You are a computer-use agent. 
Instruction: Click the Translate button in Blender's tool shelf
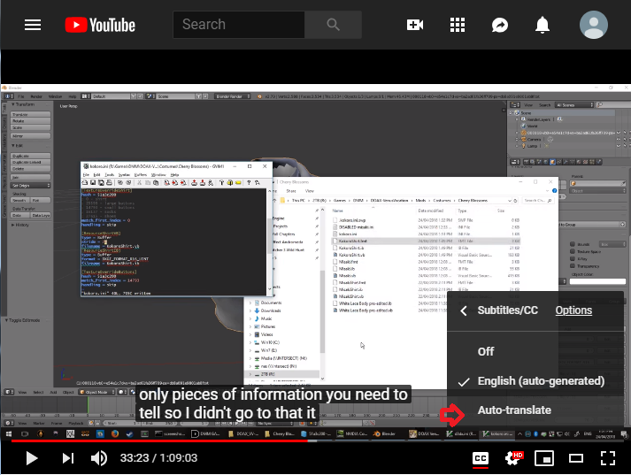[x=31, y=115]
